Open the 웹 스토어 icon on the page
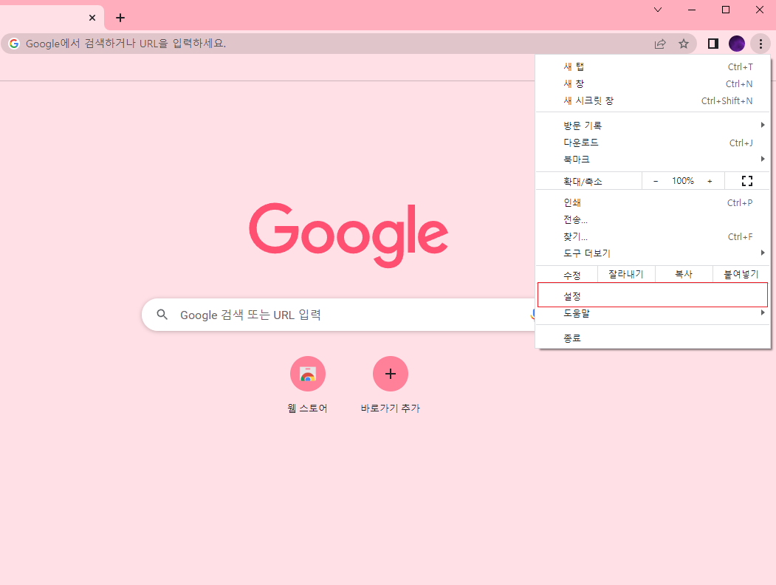Image resolution: width=776 pixels, height=585 pixels. click(x=308, y=374)
